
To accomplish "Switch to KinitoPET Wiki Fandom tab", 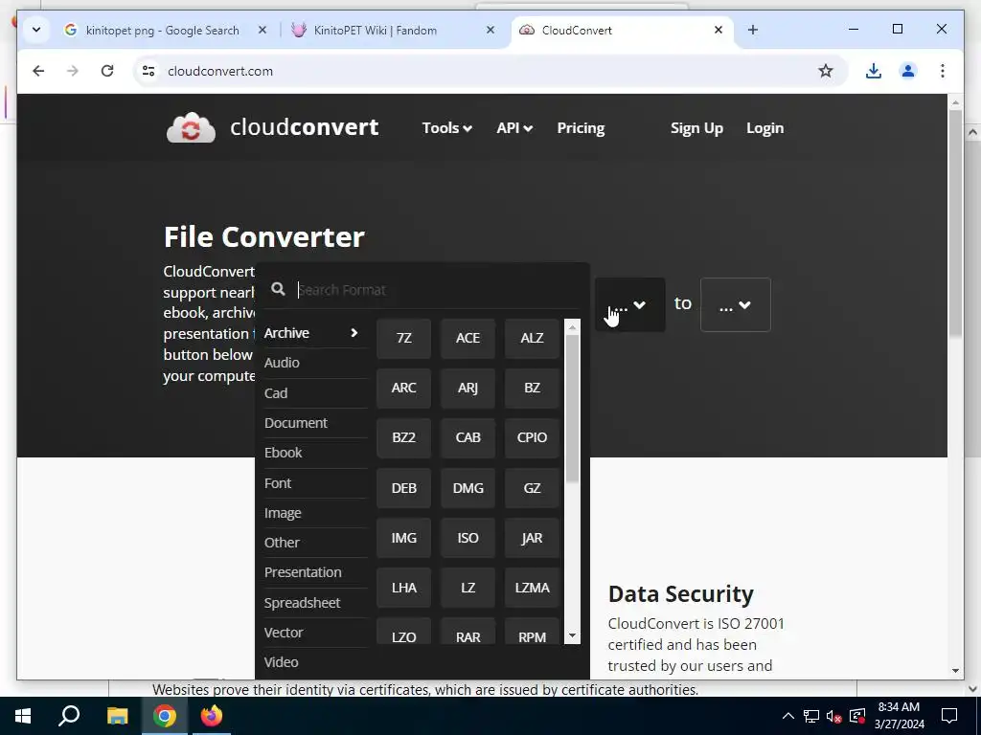I will [376, 30].
